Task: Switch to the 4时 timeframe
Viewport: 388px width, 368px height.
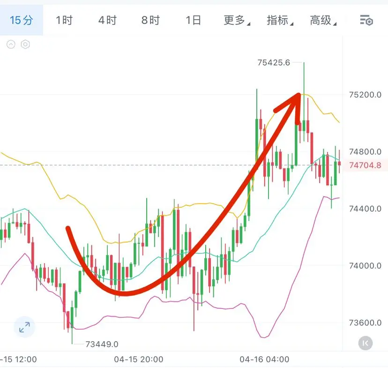Action: [107, 20]
